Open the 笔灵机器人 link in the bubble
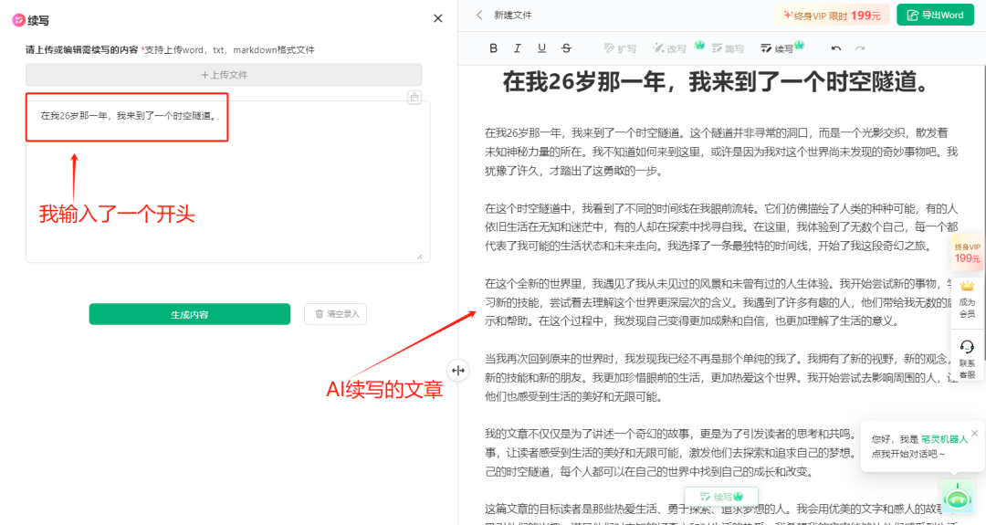The width and height of the screenshot is (986, 525). click(944, 439)
